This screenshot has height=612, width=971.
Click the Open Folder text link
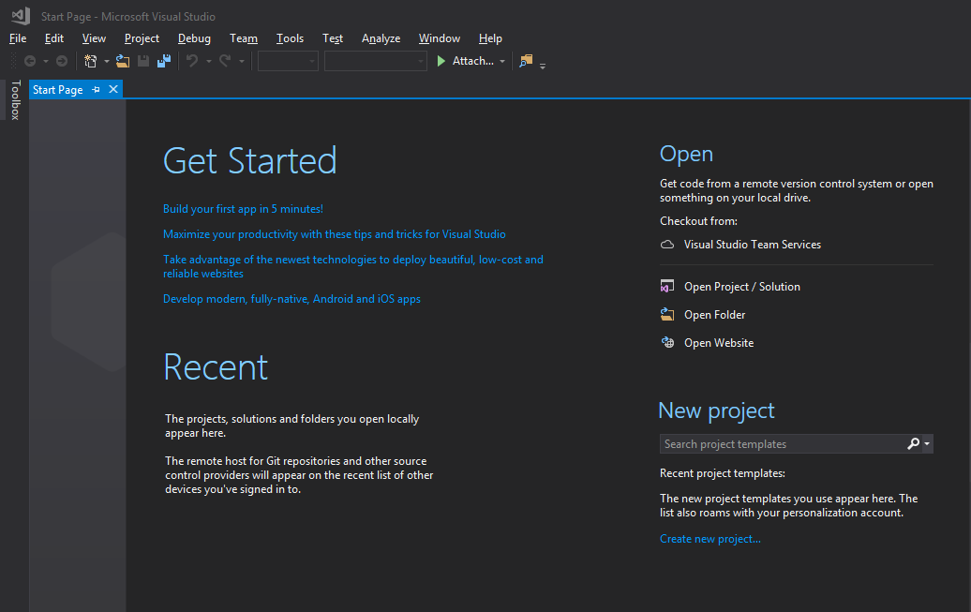[x=714, y=315]
